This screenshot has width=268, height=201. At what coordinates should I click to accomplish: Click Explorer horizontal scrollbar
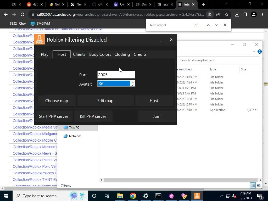click(181, 180)
